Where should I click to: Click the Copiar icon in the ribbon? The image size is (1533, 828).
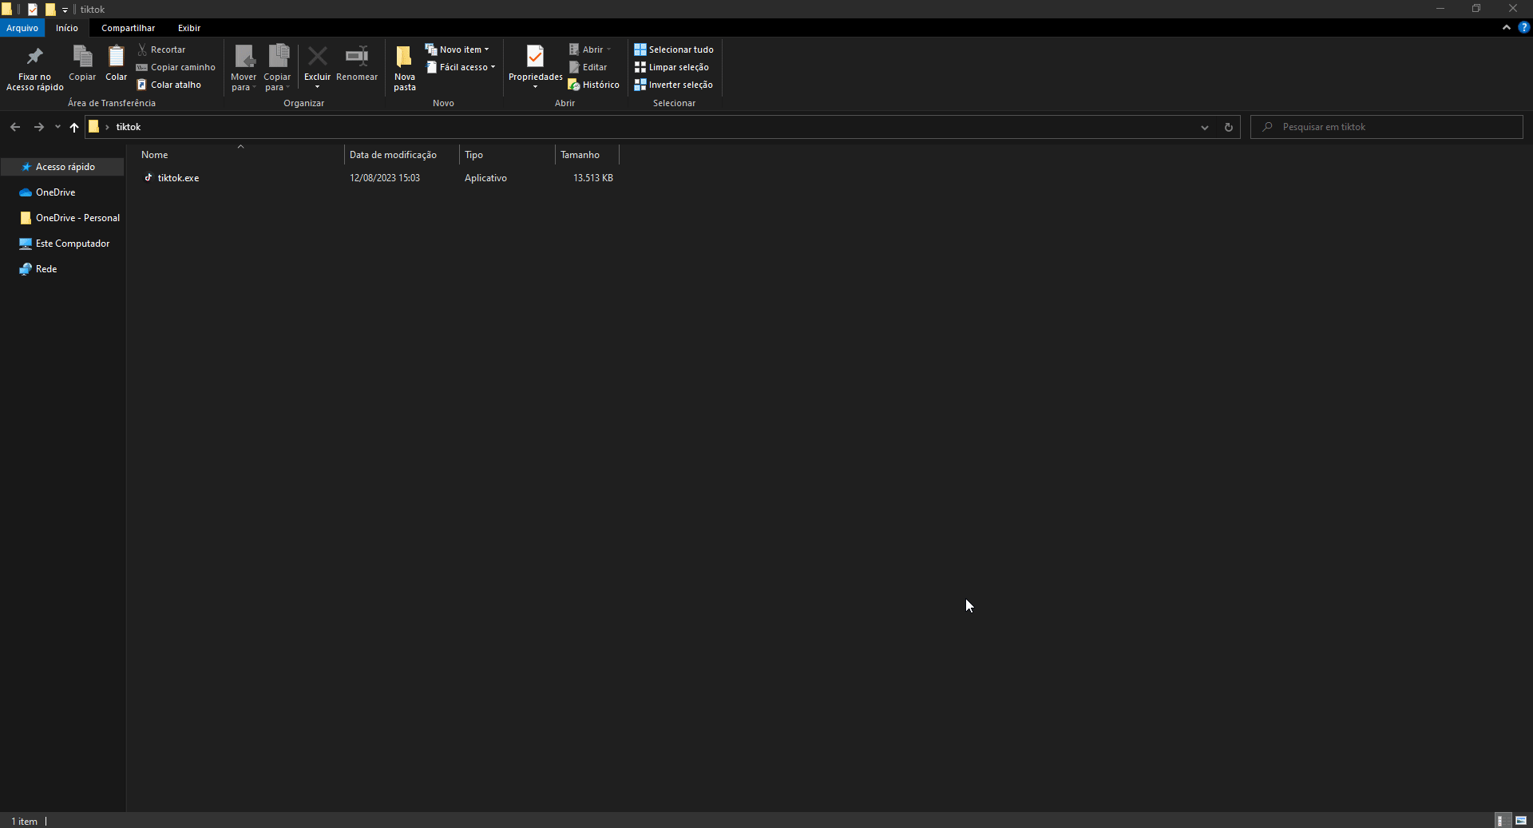[x=82, y=57]
